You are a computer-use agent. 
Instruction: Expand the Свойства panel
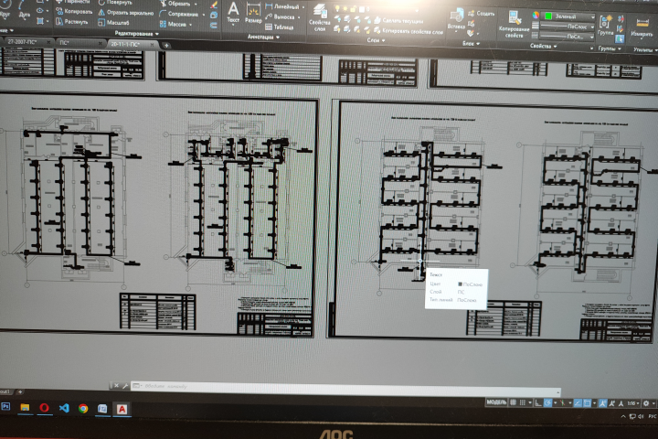tap(543, 47)
